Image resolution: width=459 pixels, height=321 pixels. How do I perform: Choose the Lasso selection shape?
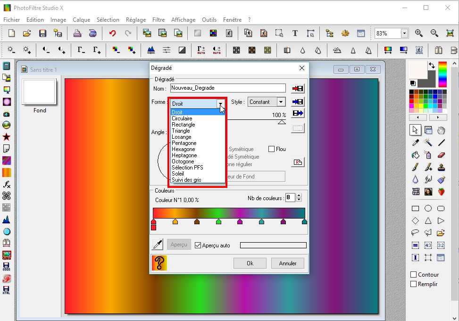point(416,233)
